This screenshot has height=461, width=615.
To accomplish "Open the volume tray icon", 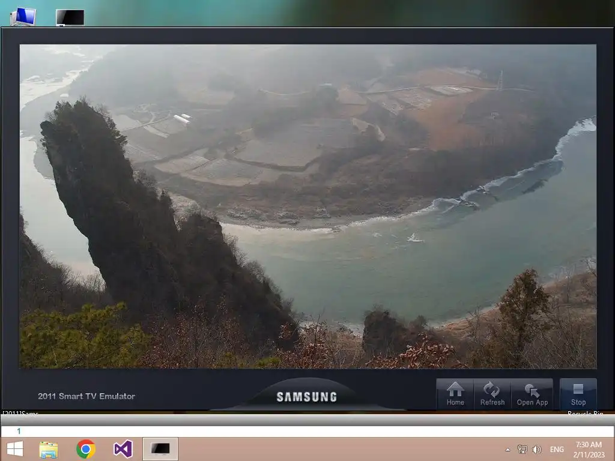I will (x=536, y=449).
